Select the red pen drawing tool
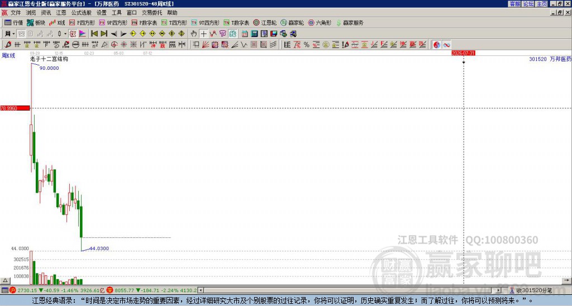This screenshot has width=572, height=306. pyautogui.click(x=7, y=45)
